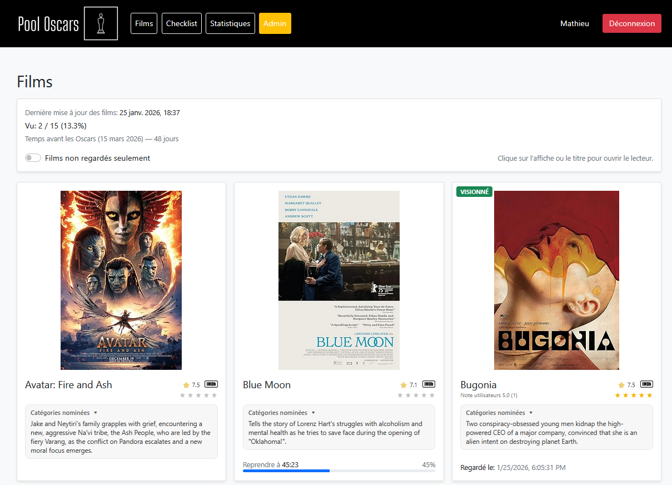Click the IMDb badge on Blue Moon

coord(429,384)
